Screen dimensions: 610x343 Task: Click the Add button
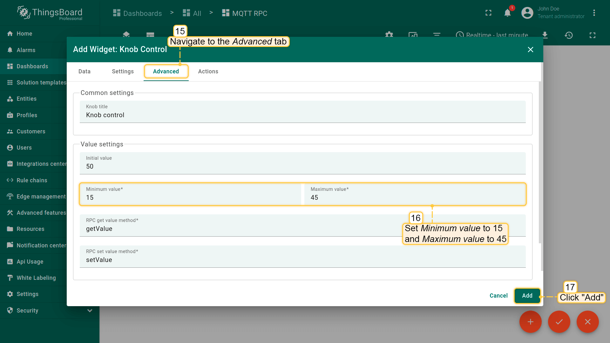(x=527, y=296)
